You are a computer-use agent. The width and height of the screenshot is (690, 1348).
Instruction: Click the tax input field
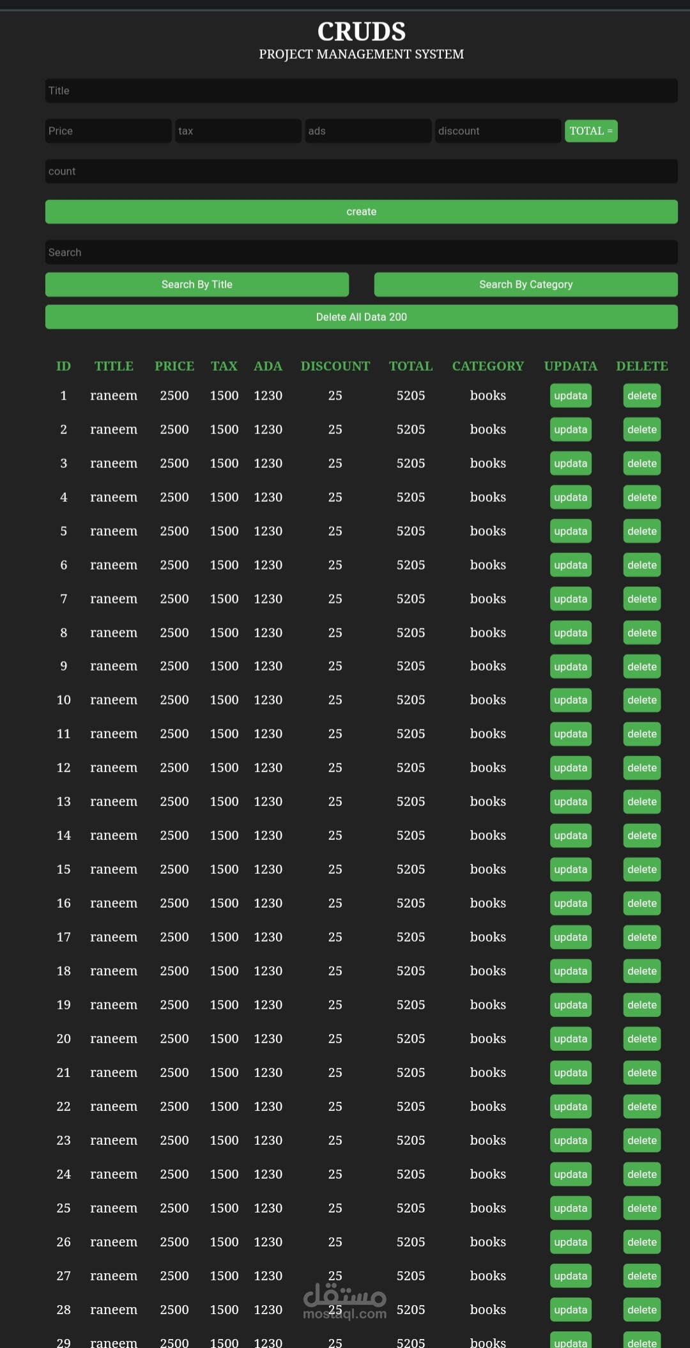(238, 131)
